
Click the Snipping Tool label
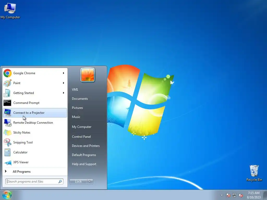pyautogui.click(x=23, y=142)
